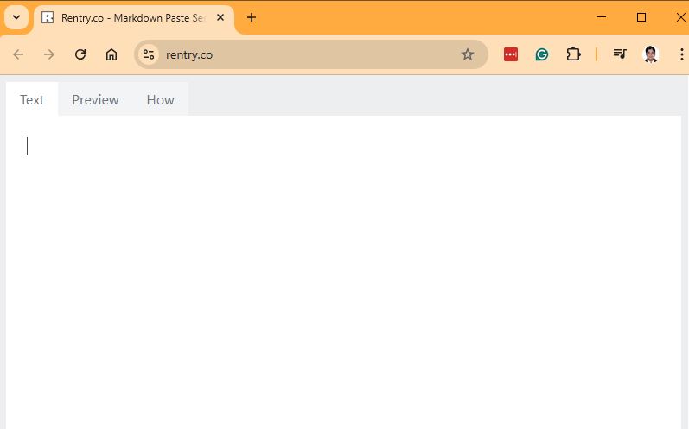
Task: Switch to the Preview tab
Action: 95,99
